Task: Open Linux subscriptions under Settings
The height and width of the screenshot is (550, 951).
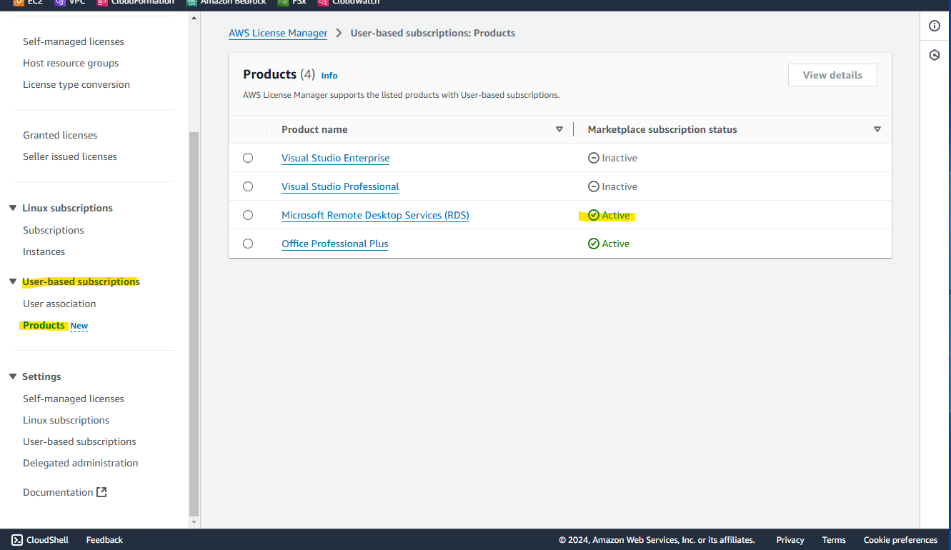Action: (x=66, y=420)
